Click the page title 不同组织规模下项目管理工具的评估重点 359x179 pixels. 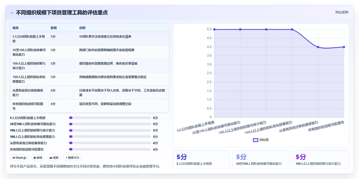coord(62,12)
